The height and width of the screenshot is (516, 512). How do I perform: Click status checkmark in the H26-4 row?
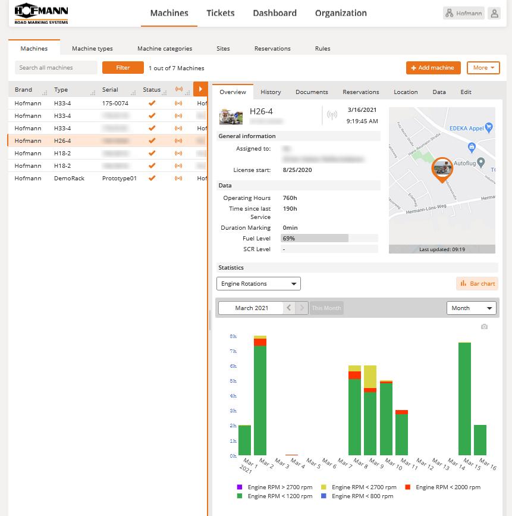click(x=152, y=141)
